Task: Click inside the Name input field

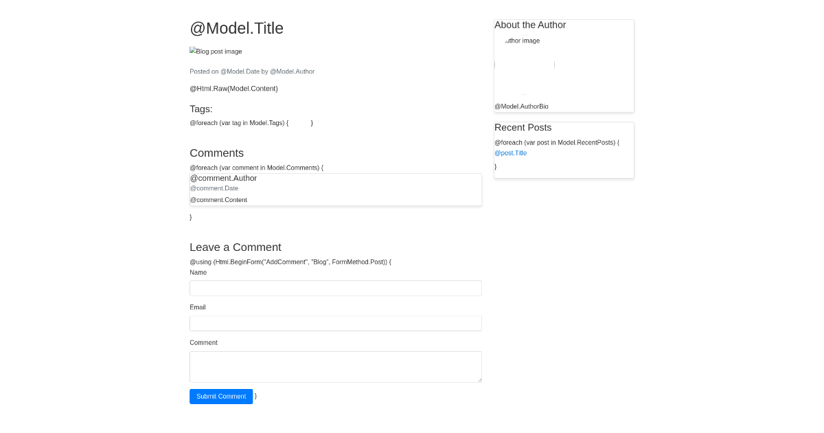Action: 335,288
